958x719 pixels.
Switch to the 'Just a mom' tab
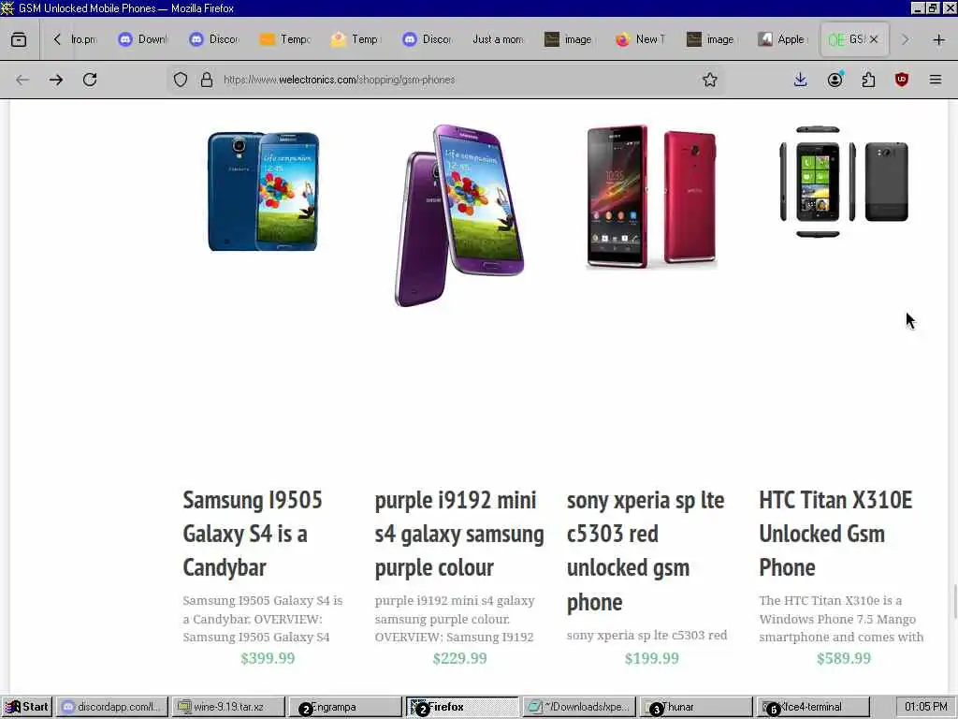coord(499,39)
